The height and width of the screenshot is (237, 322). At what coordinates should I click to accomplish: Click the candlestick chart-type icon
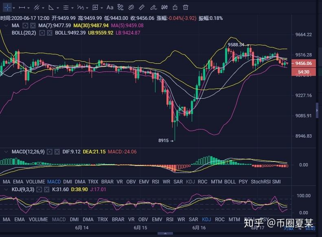164,8
